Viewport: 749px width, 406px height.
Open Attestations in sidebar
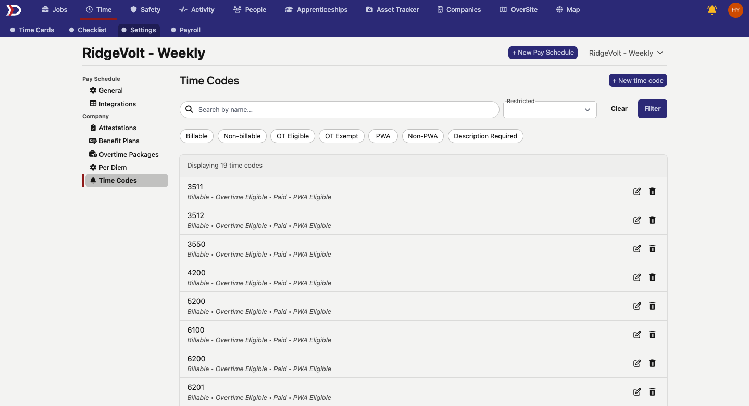point(113,128)
